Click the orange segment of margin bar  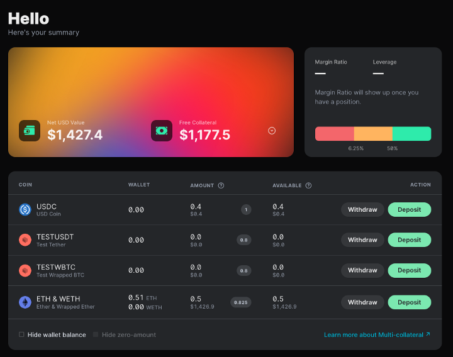coord(373,134)
